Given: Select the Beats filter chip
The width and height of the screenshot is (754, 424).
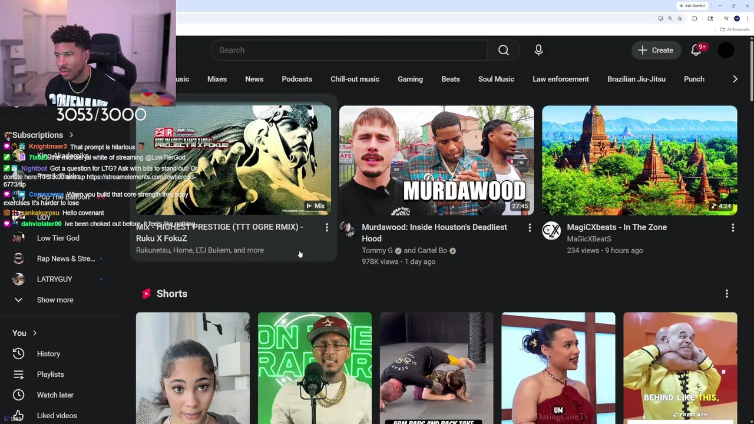Looking at the screenshot, I should [x=451, y=79].
